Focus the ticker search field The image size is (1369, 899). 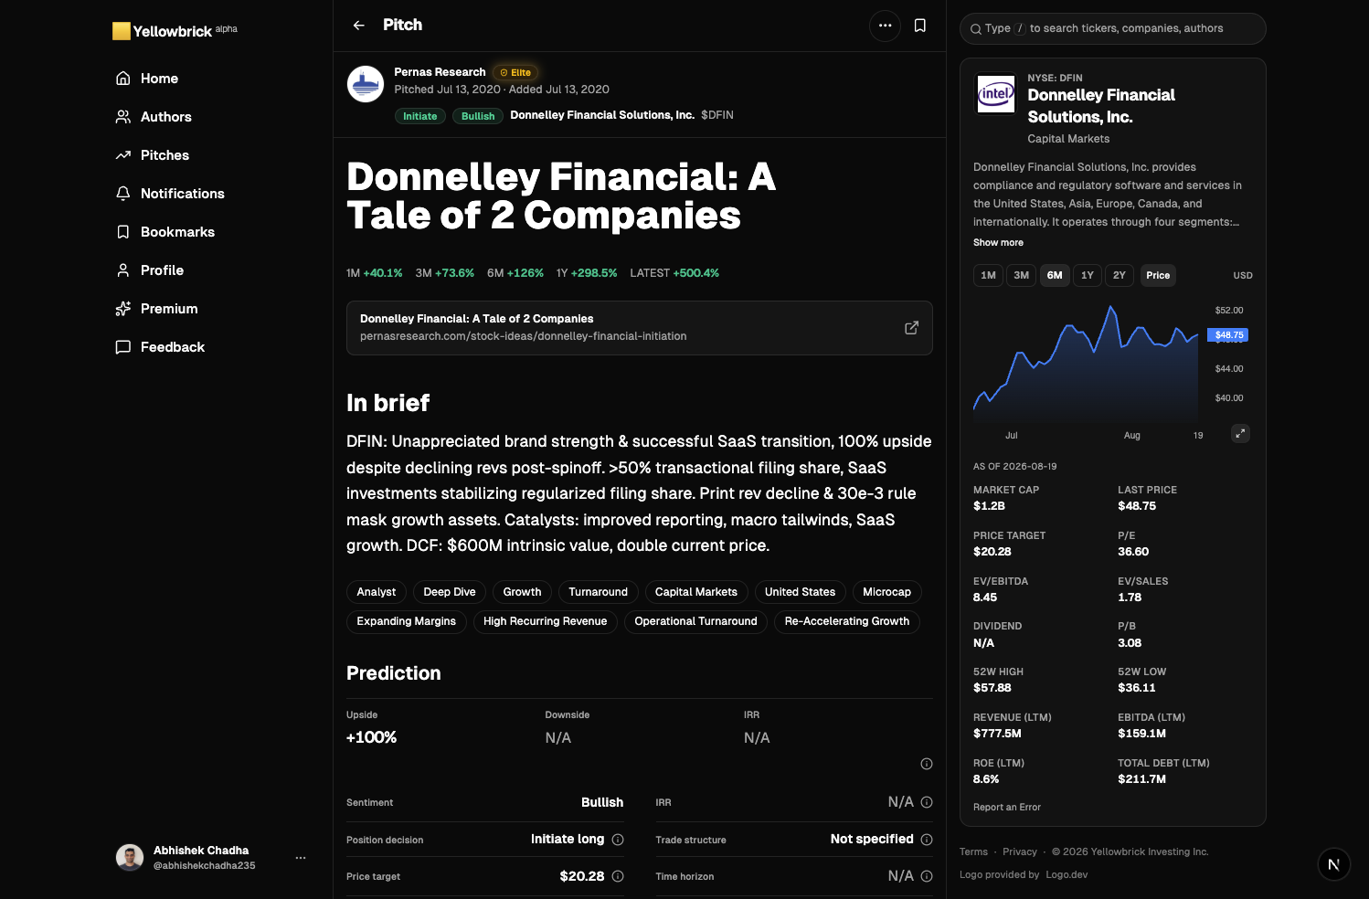[1113, 28]
